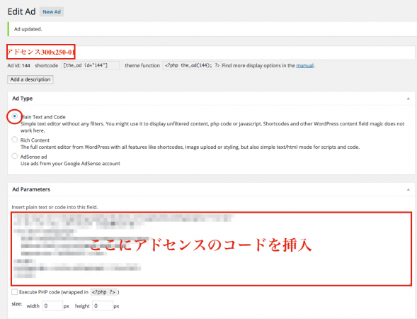Click the Ad Parameters heading

tap(31, 189)
